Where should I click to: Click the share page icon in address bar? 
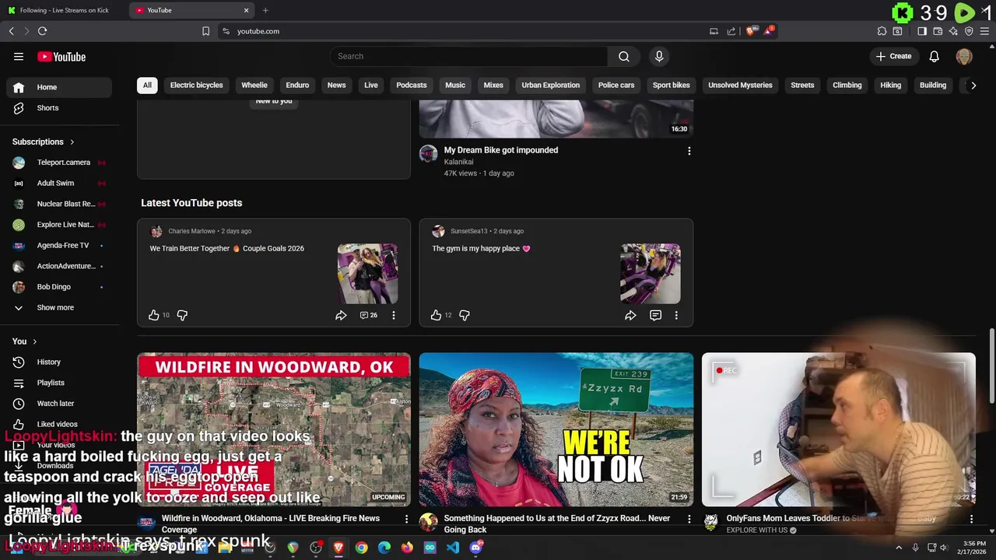coord(731,31)
